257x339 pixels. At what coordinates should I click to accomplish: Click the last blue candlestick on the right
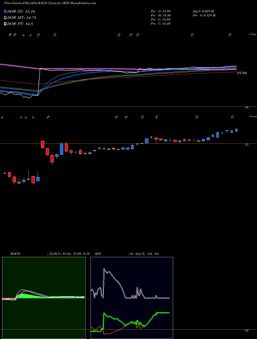click(x=236, y=130)
